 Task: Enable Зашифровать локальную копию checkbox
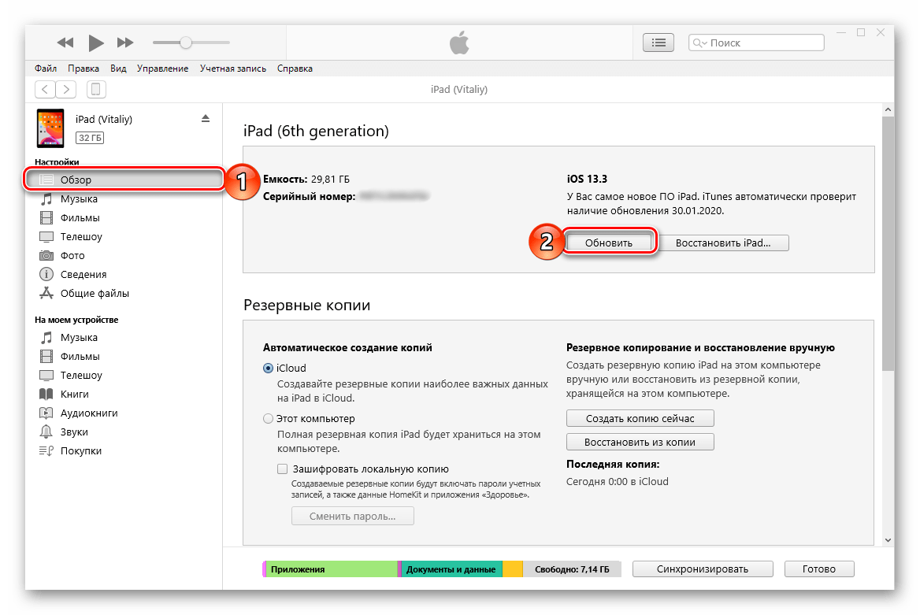coord(283,469)
